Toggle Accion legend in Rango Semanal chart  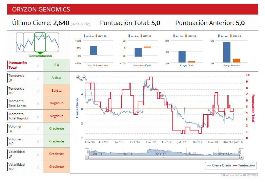pyautogui.click(x=223, y=36)
